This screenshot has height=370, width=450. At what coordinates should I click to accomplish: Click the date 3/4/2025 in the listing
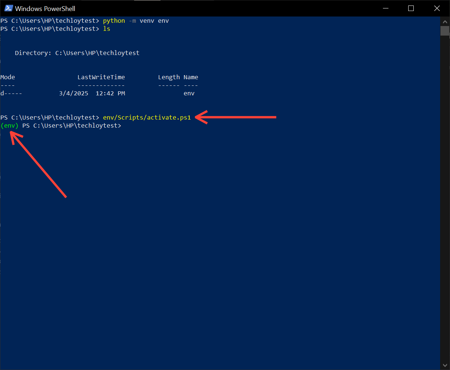73,93
